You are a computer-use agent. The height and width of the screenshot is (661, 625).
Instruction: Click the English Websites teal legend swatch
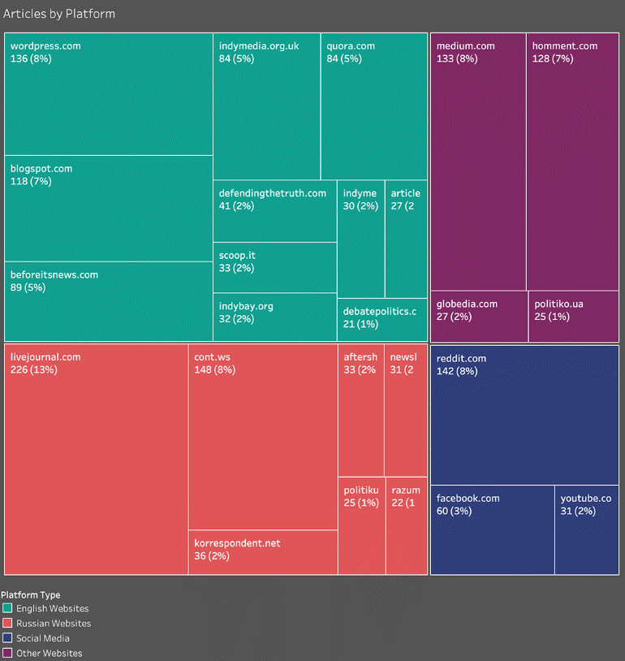[x=7, y=608]
